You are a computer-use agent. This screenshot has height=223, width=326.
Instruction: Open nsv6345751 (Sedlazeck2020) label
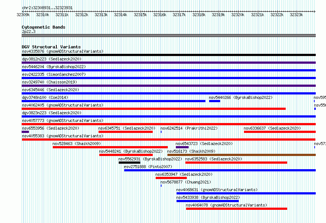(127, 128)
